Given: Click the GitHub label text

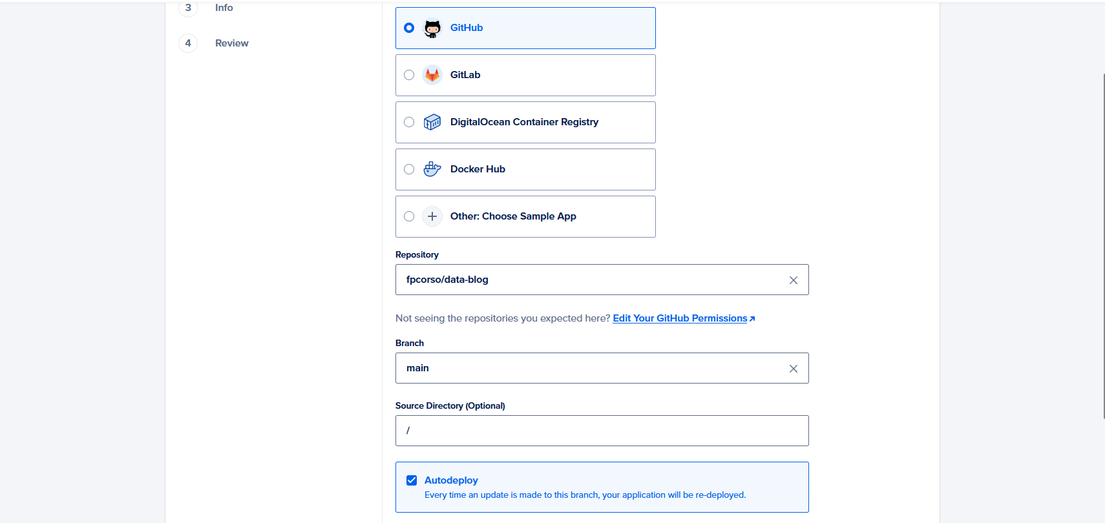Looking at the screenshot, I should pos(467,28).
